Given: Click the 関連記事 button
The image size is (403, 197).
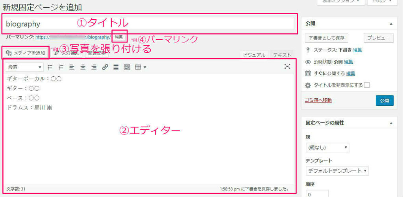Looking at the screenshot, I should pos(97,53).
